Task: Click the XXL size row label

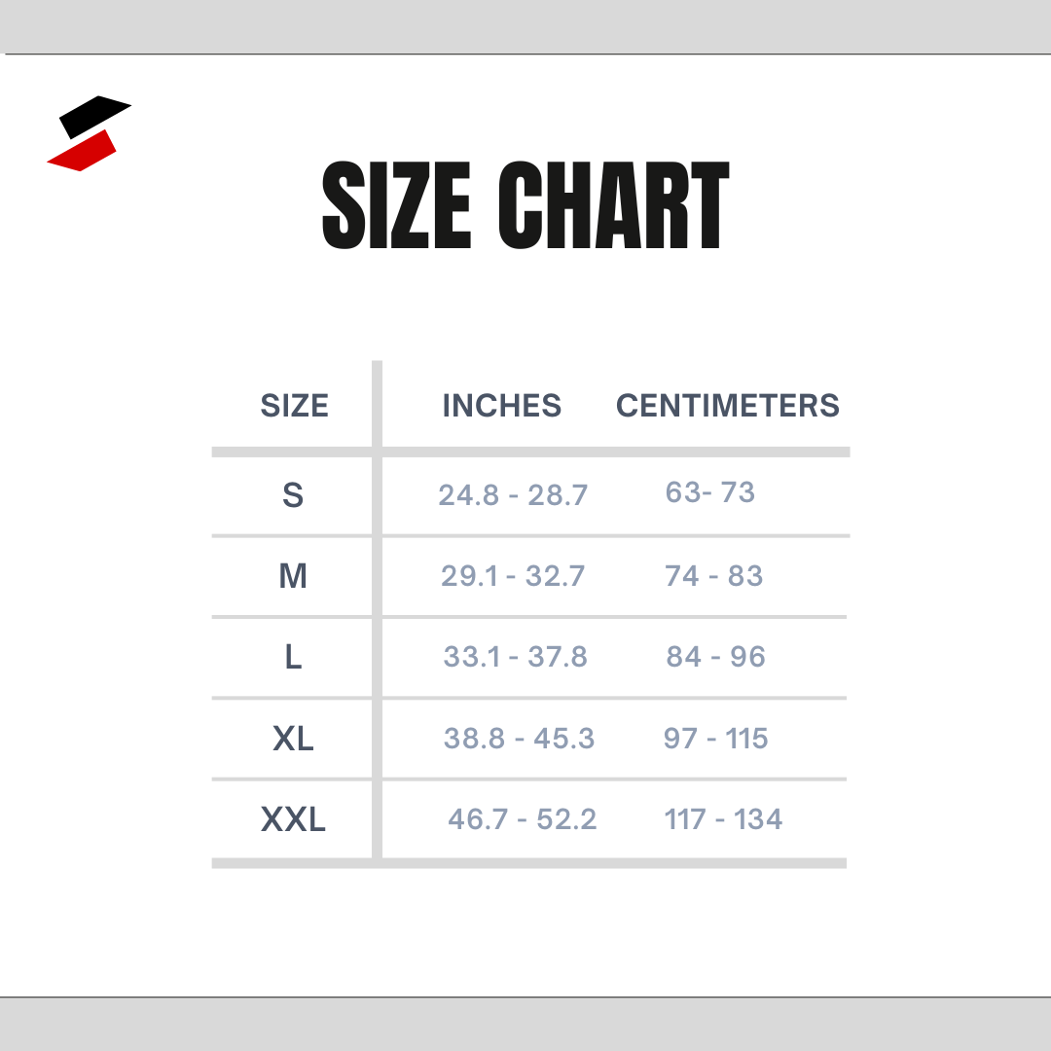Action: 293,820
